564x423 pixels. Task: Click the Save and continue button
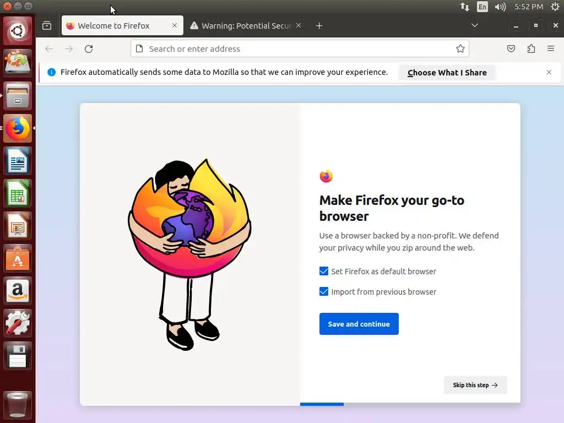(x=359, y=324)
